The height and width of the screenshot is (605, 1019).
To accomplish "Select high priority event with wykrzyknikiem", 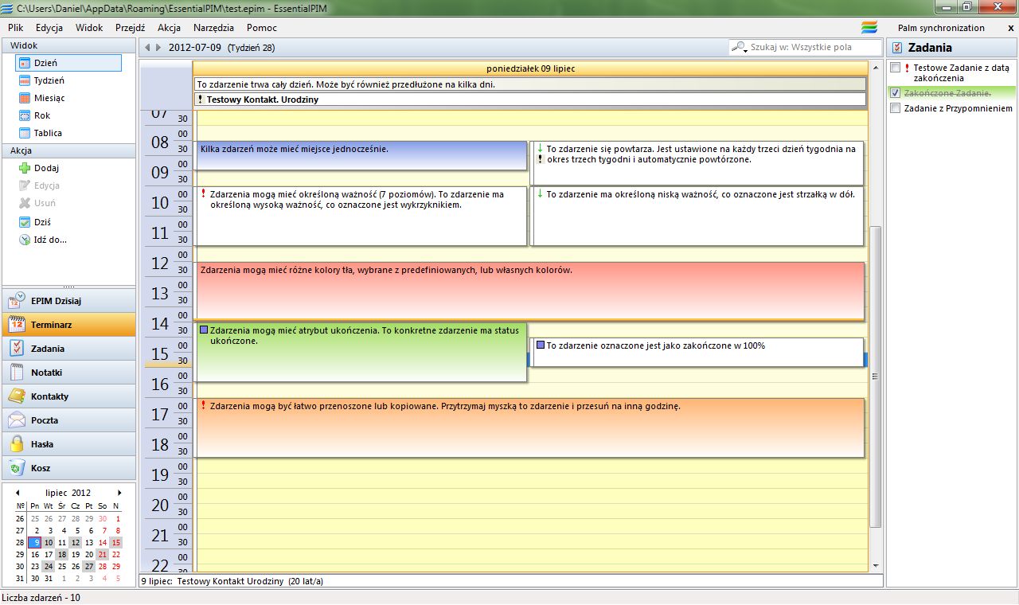I will [361, 216].
